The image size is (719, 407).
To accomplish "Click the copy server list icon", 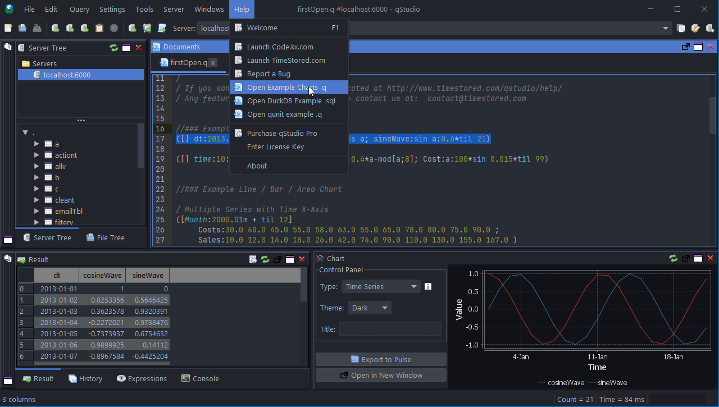I will coord(681,28).
